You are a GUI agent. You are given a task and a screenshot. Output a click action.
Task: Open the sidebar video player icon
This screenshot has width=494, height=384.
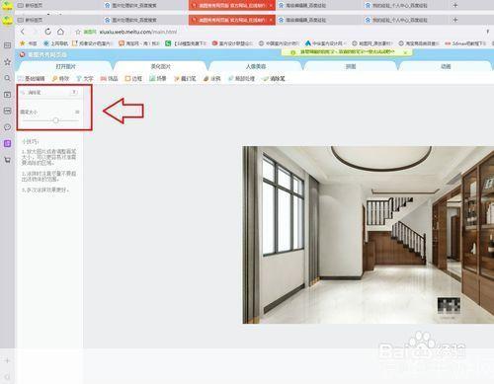pyautogui.click(x=7, y=95)
